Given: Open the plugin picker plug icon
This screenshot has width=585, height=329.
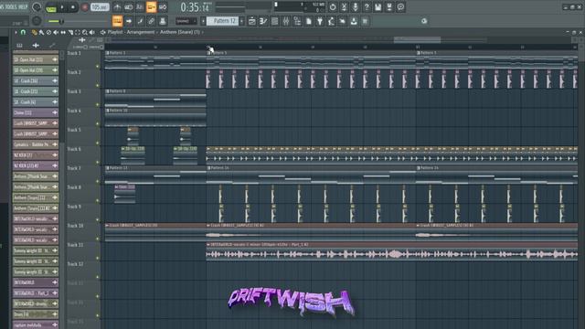Looking at the screenshot, I should [320, 21].
